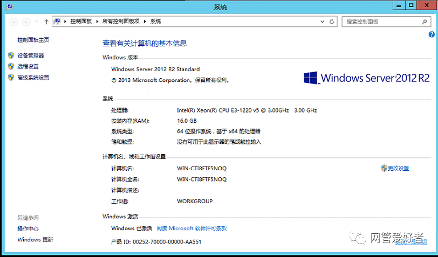This screenshot has width=438, height=257.
Task: Click the computer icon in address bar
Action: [57, 21]
